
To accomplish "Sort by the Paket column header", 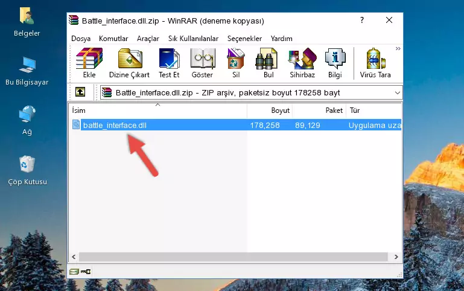I will click(319, 110).
